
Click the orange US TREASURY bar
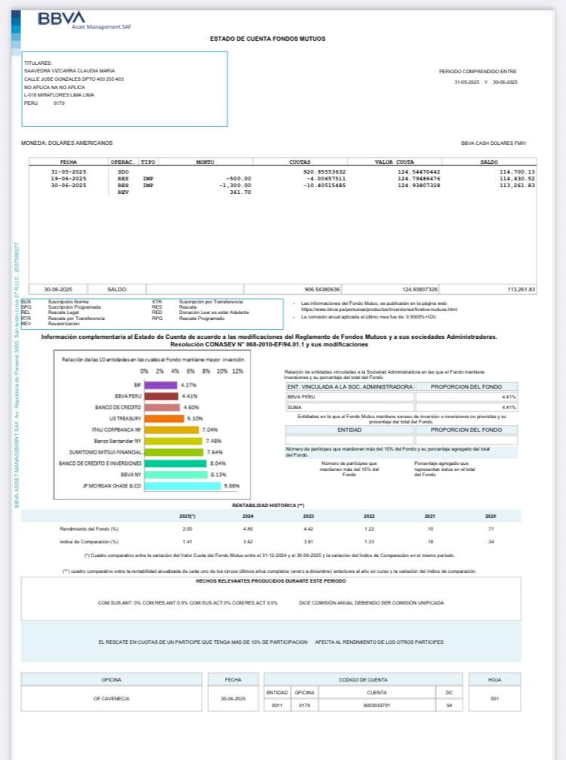164,418
